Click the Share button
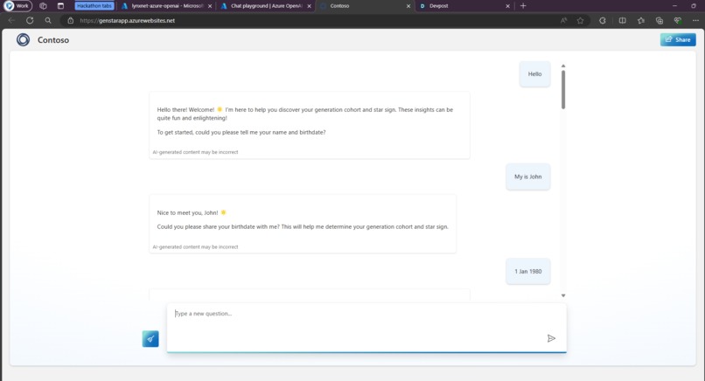 click(678, 39)
